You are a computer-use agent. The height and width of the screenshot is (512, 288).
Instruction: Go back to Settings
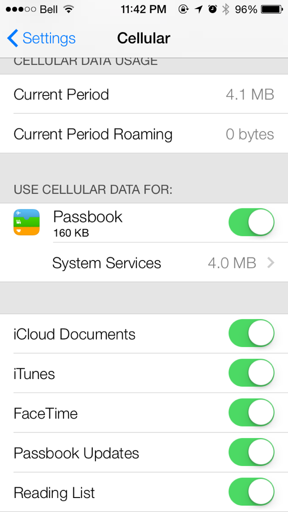pos(41,38)
